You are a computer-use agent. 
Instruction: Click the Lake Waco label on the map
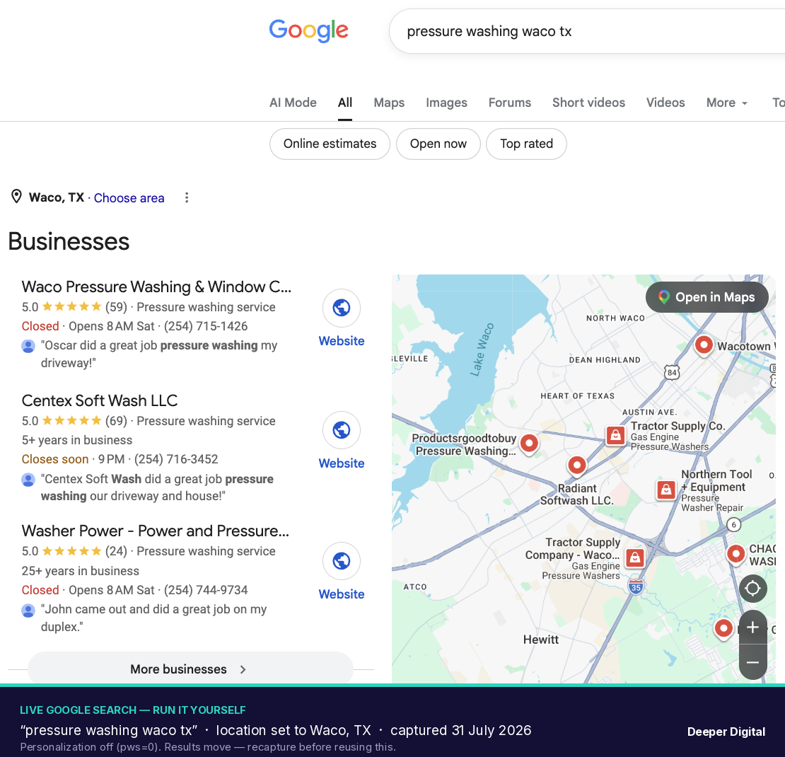click(482, 349)
